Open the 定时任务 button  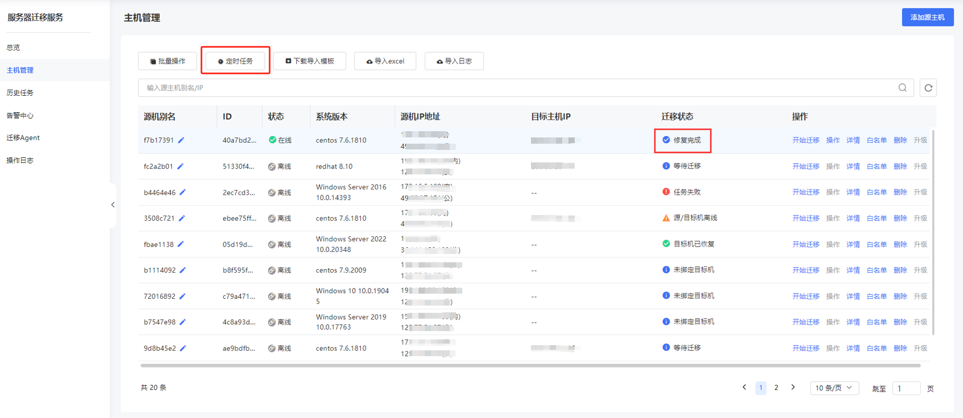(x=235, y=61)
